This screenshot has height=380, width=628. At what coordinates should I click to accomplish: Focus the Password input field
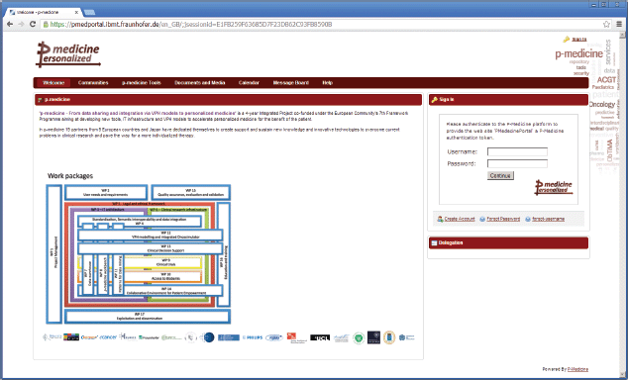517,163
